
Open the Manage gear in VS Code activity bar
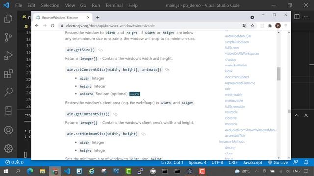tap(8, 149)
